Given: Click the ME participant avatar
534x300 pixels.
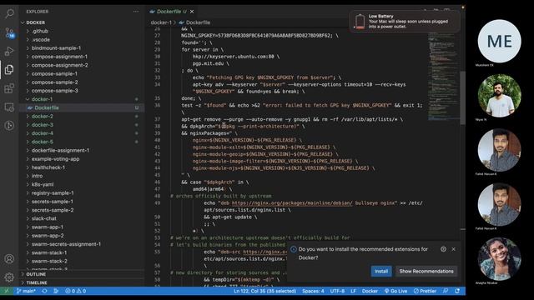Looking at the screenshot, I should pos(499,41).
